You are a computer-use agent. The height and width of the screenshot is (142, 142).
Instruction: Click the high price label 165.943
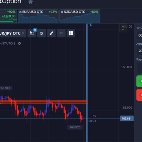(x=6, y=88)
